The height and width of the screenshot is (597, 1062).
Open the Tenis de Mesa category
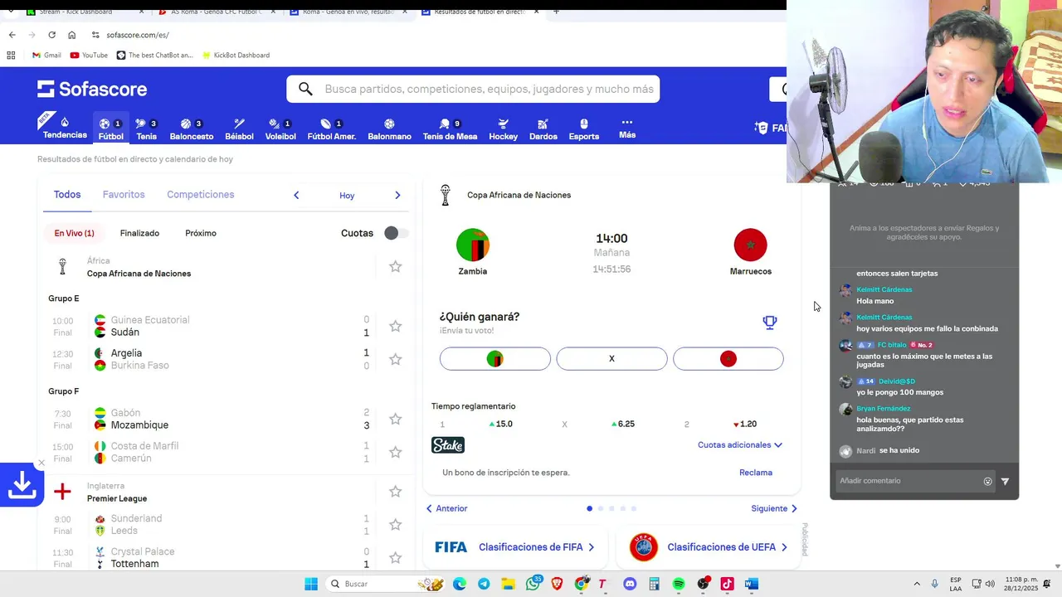pyautogui.click(x=450, y=129)
